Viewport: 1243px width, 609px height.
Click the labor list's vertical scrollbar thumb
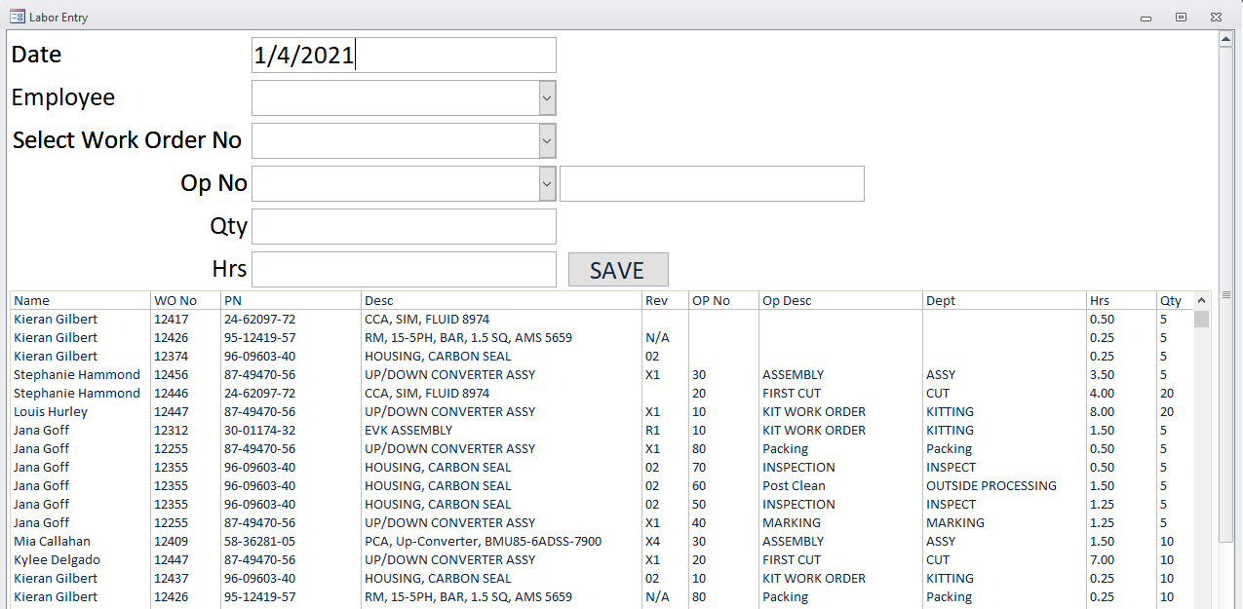1201,320
